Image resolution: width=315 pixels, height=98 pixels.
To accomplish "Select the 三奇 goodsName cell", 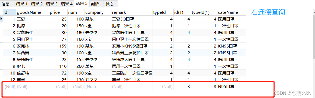I will pos(33,19).
